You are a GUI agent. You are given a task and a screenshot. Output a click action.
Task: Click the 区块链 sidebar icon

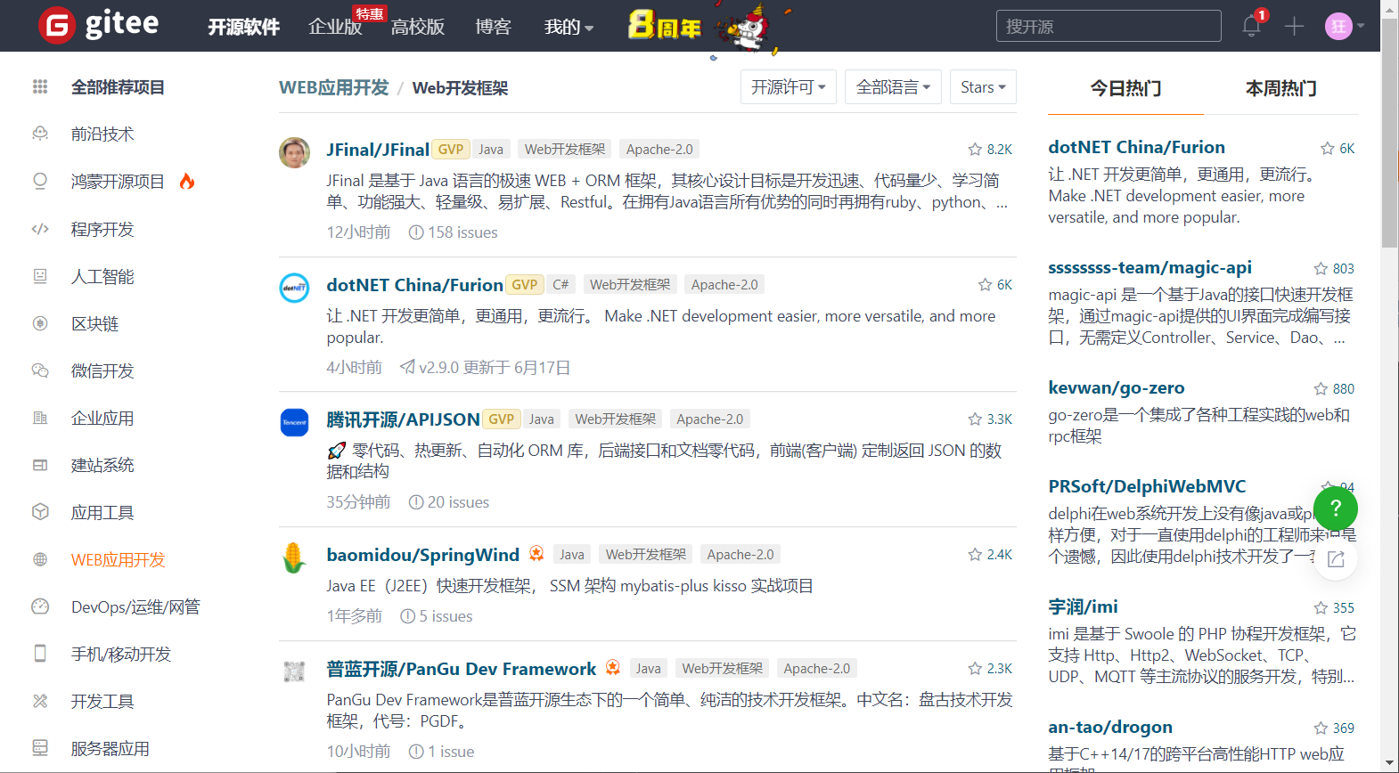point(40,323)
